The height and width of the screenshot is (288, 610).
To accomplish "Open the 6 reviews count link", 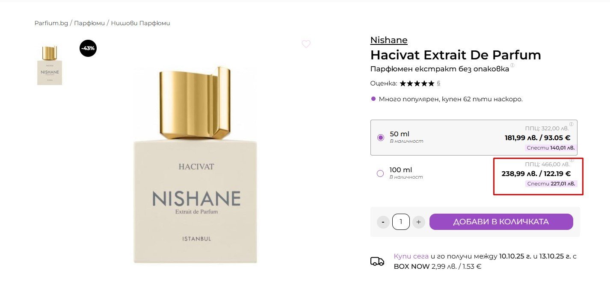I will pos(438,83).
